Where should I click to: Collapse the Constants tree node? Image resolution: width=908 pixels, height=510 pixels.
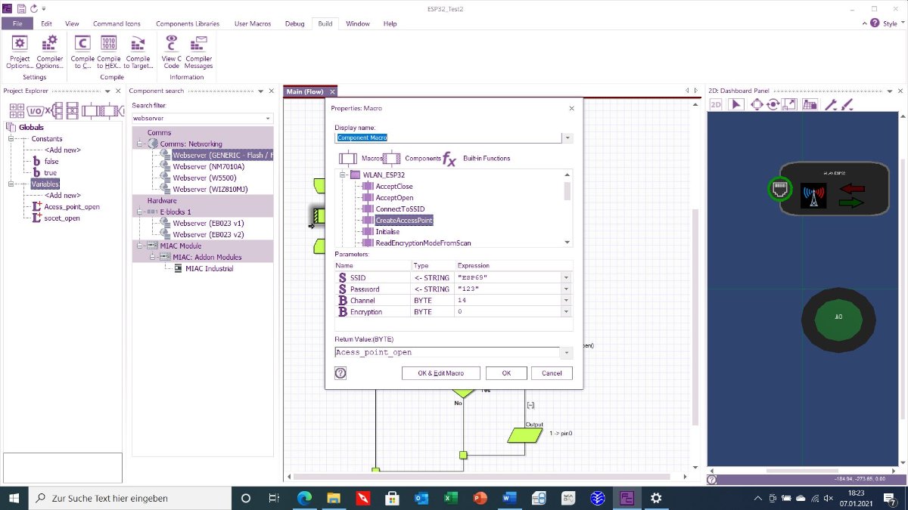point(12,139)
